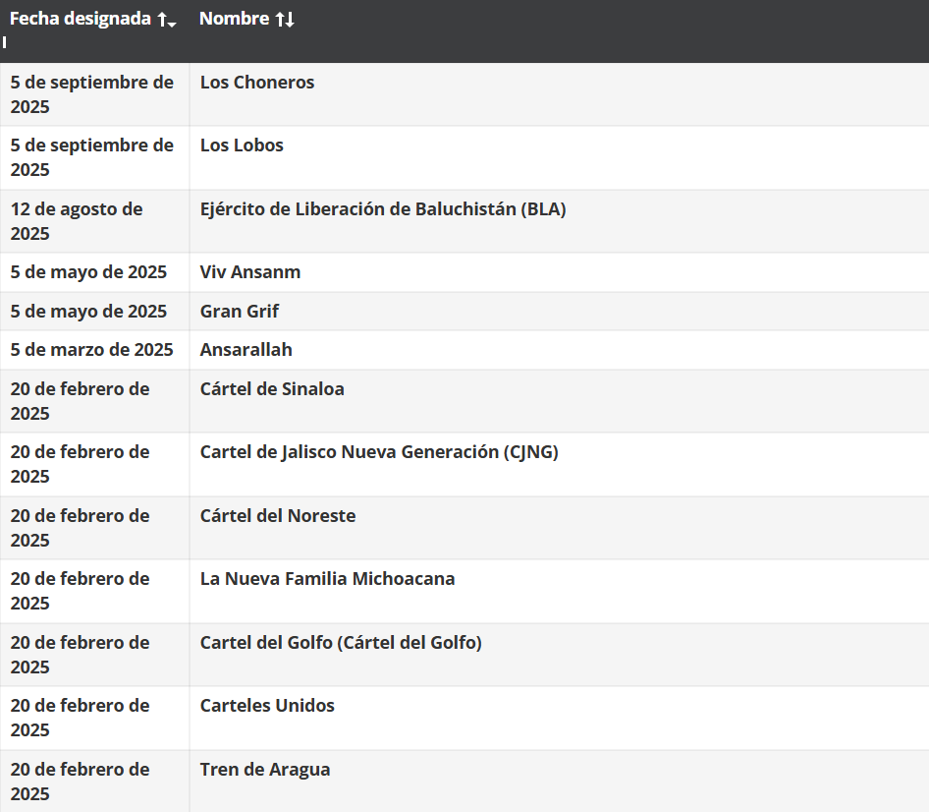The height and width of the screenshot is (812, 929).
Task: Select Cártel de Sinaloa in the list
Action: (272, 389)
